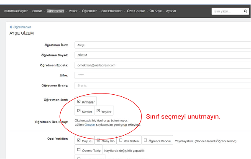Toggle the Duyuru permission checkbox
The image size is (251, 159).
tap(79, 140)
